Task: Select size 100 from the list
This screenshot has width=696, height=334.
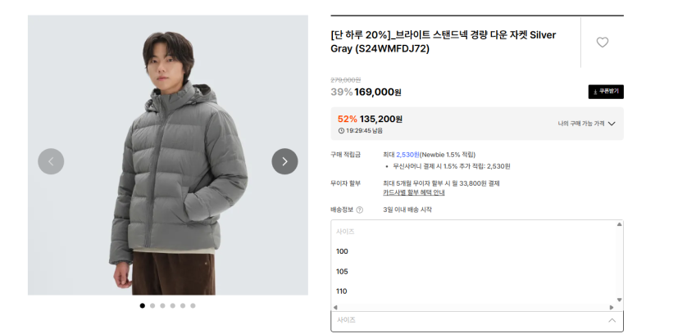Action: pos(343,251)
